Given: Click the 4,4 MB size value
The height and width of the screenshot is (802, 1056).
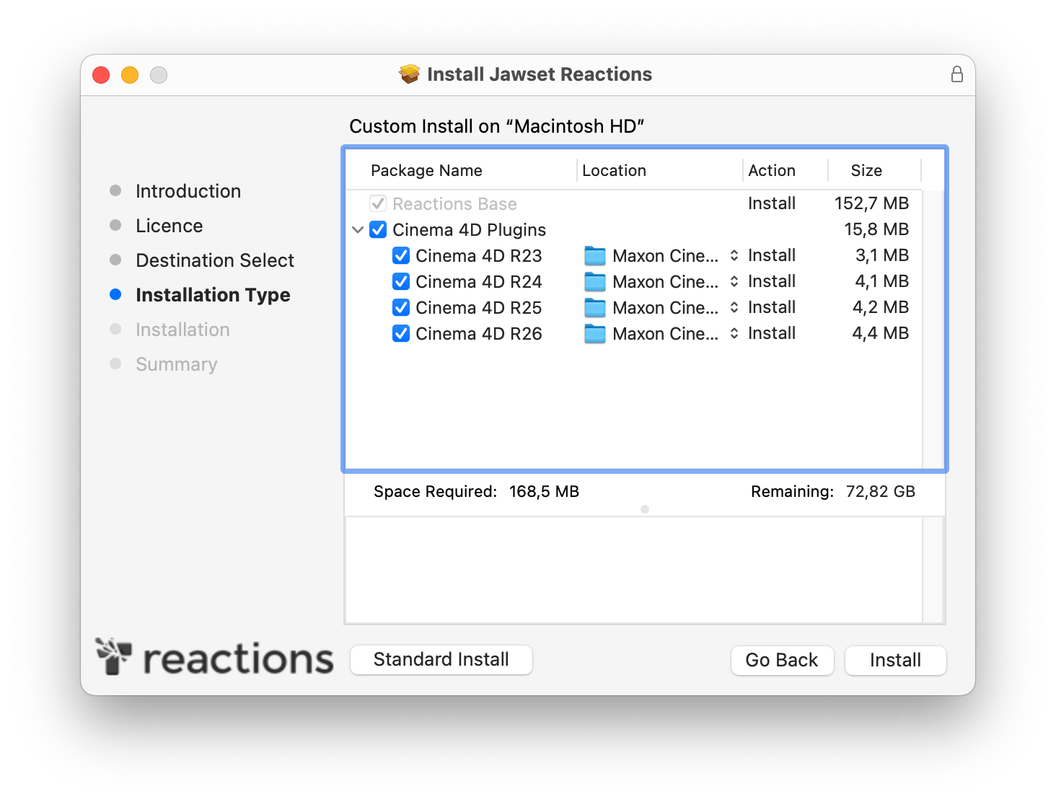Looking at the screenshot, I should 881,333.
